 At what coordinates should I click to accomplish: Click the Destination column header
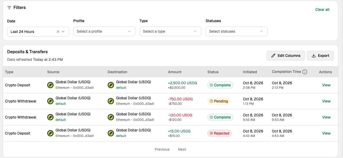117,72
